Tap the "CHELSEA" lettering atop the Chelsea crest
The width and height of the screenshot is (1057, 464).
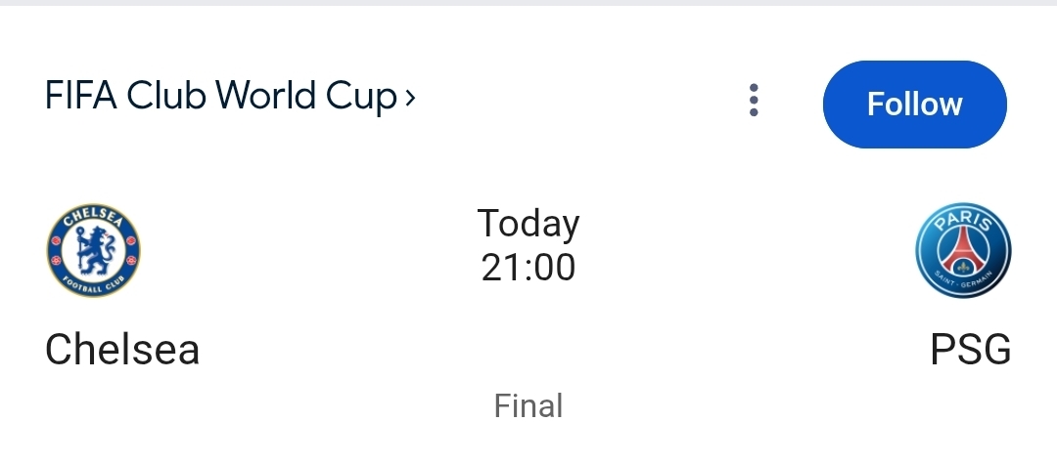click(x=93, y=217)
